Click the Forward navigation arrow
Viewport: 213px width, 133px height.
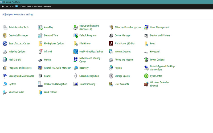pyautogui.click(x=7, y=6)
